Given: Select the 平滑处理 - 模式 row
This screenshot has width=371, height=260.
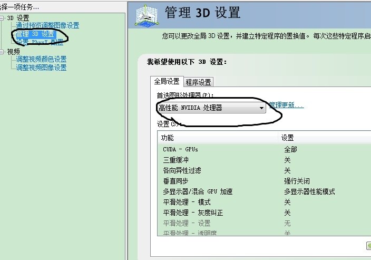Looking at the screenshot, I should [264, 202].
